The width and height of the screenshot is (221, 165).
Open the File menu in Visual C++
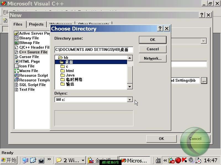(x=6, y=12)
